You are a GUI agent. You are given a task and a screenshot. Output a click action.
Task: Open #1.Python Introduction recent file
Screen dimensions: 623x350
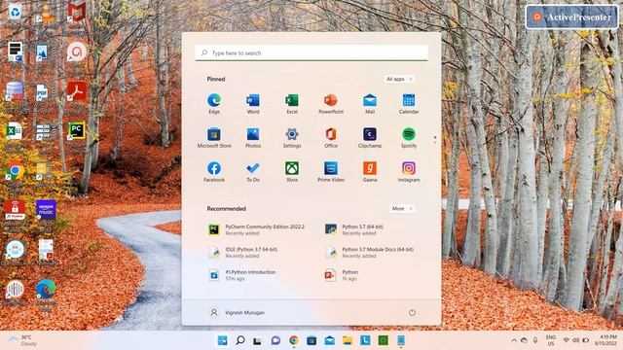coord(242,275)
